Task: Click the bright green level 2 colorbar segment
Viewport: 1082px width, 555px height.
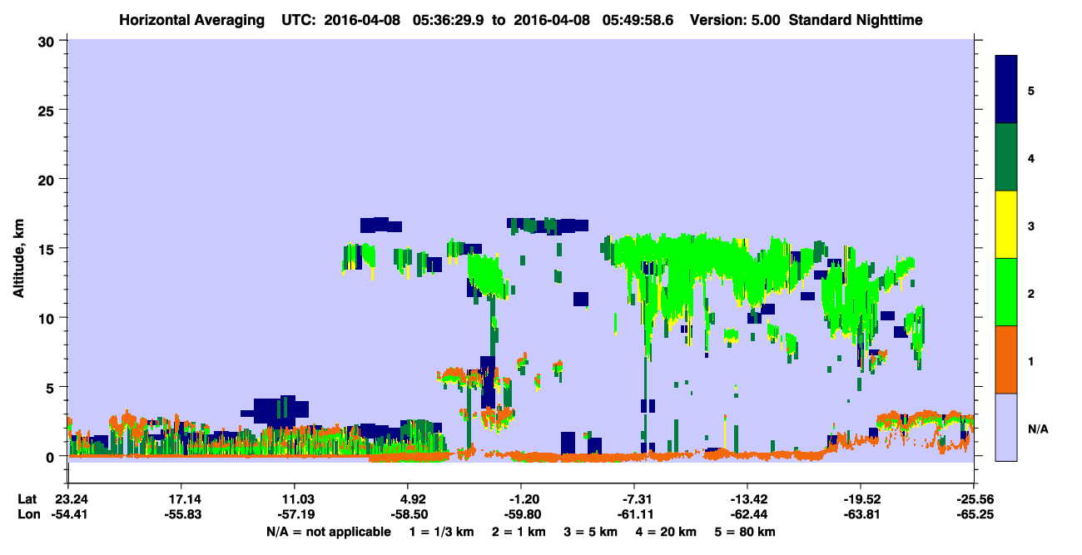Action: click(x=1006, y=291)
